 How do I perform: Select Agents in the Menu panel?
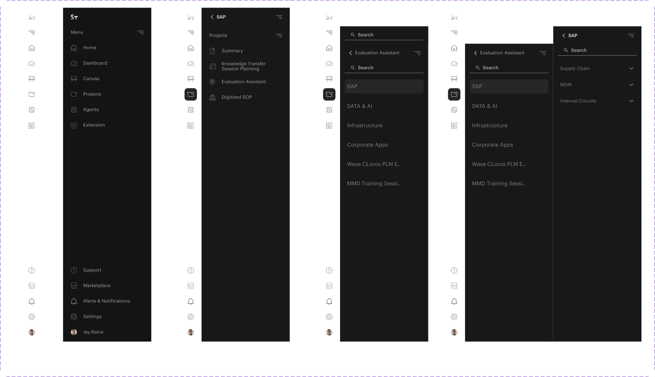click(x=91, y=110)
